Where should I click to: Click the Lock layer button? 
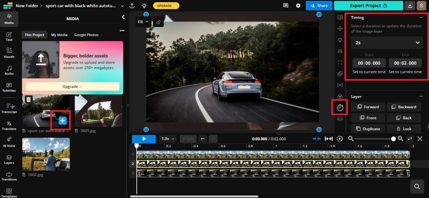404,129
